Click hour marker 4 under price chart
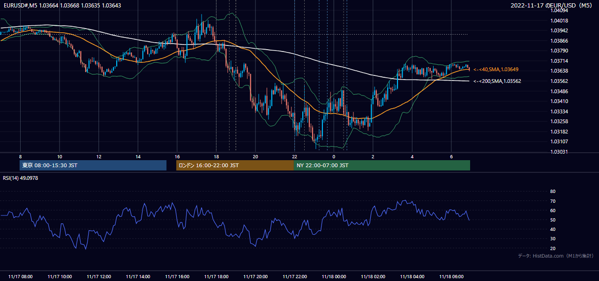This screenshot has height=281, width=599. 412,156
